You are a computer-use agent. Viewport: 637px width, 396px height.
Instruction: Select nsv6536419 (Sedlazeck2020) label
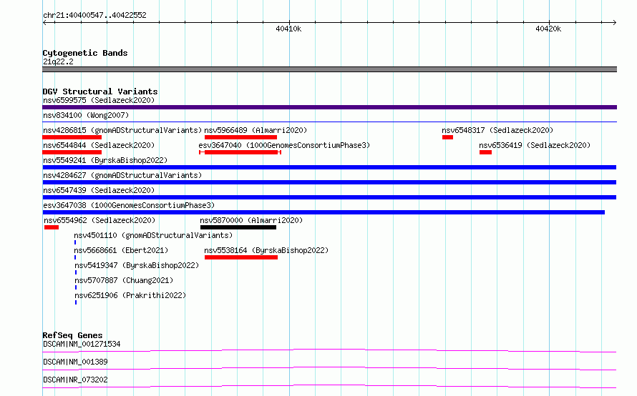coord(535,145)
